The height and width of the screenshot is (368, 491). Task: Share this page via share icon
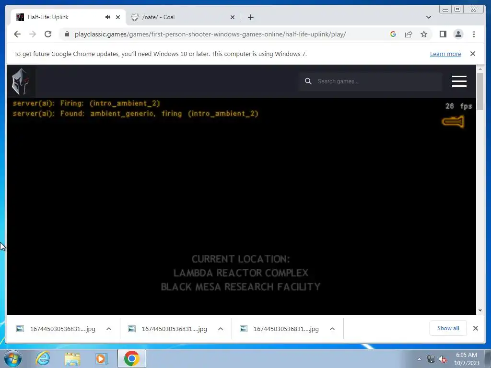(409, 34)
